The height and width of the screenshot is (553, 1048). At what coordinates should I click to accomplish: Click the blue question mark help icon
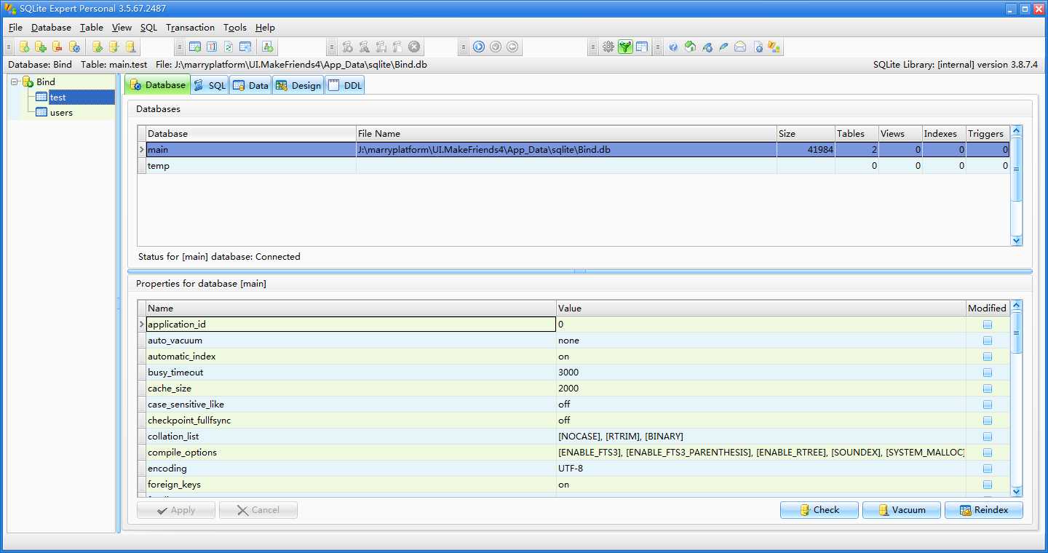(673, 47)
